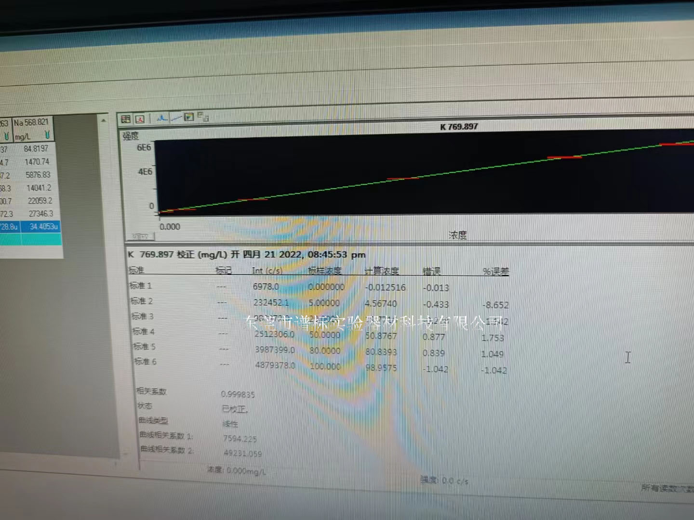Click the tube icon in the left column header
Image resolution: width=694 pixels, height=520 pixels.
point(6,136)
